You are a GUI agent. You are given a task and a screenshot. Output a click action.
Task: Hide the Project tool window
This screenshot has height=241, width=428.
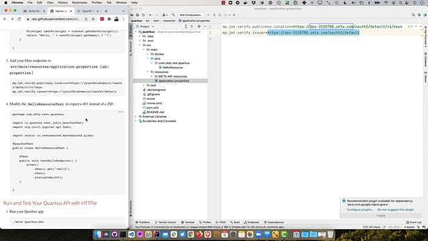pos(205,27)
